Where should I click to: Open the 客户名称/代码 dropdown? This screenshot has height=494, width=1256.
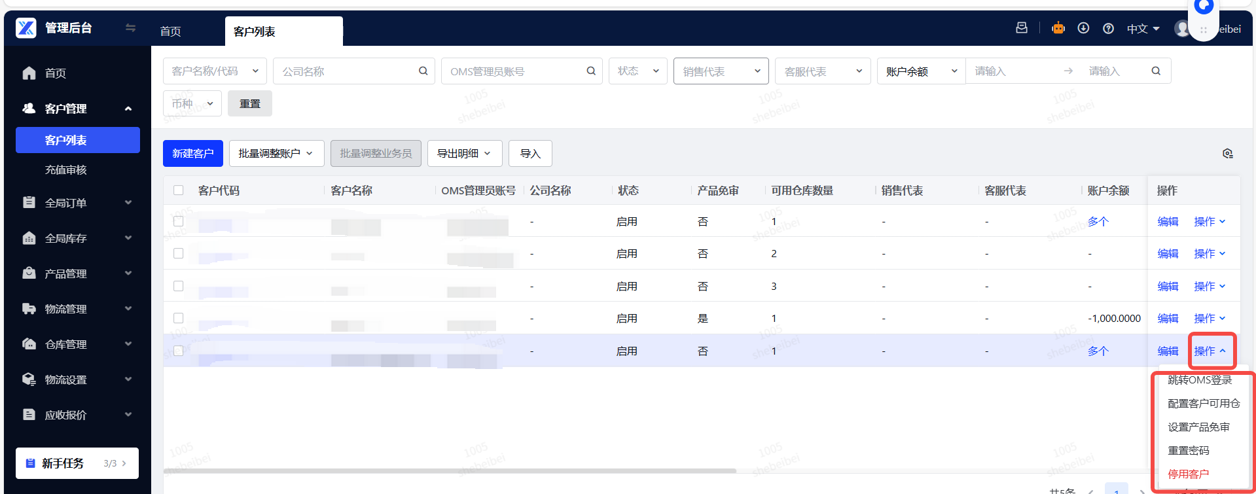[215, 71]
